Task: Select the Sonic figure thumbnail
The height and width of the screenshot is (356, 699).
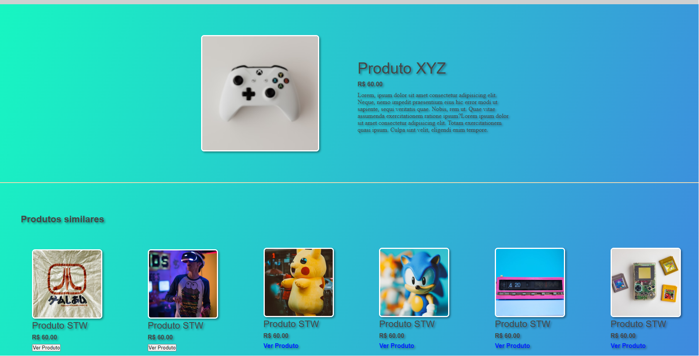Action: tap(414, 282)
